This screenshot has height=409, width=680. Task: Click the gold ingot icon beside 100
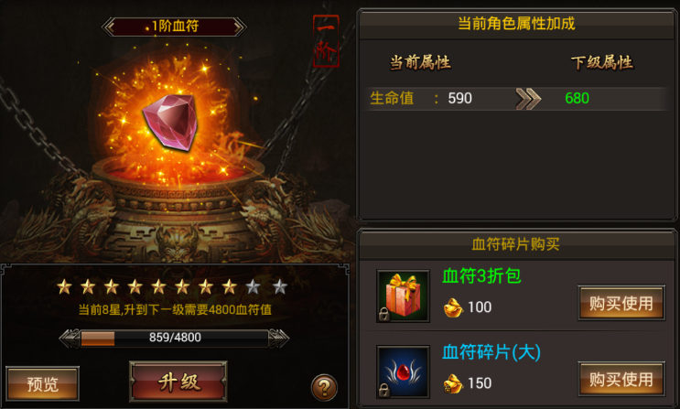[x=453, y=307]
